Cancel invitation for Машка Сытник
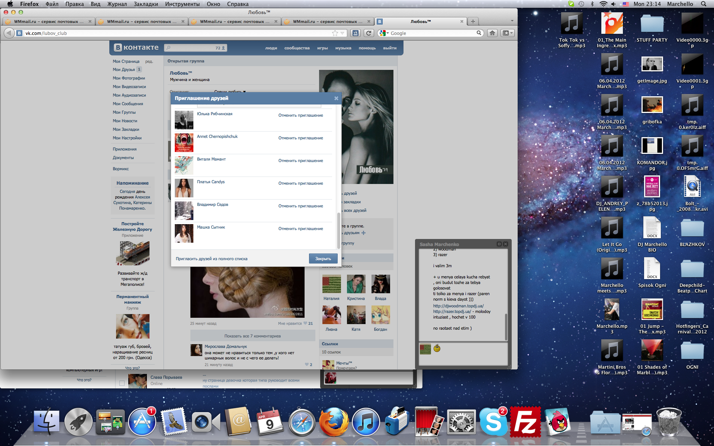The width and height of the screenshot is (714, 446). [300, 229]
